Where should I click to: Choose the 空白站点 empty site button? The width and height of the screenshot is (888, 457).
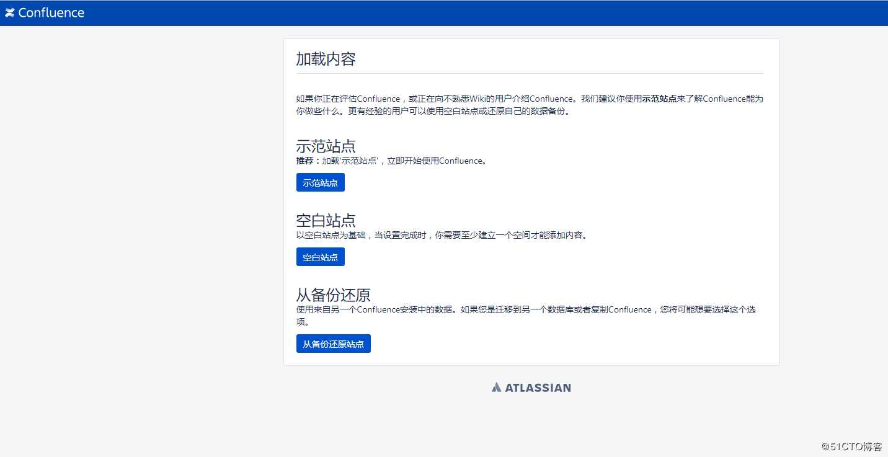point(321,257)
